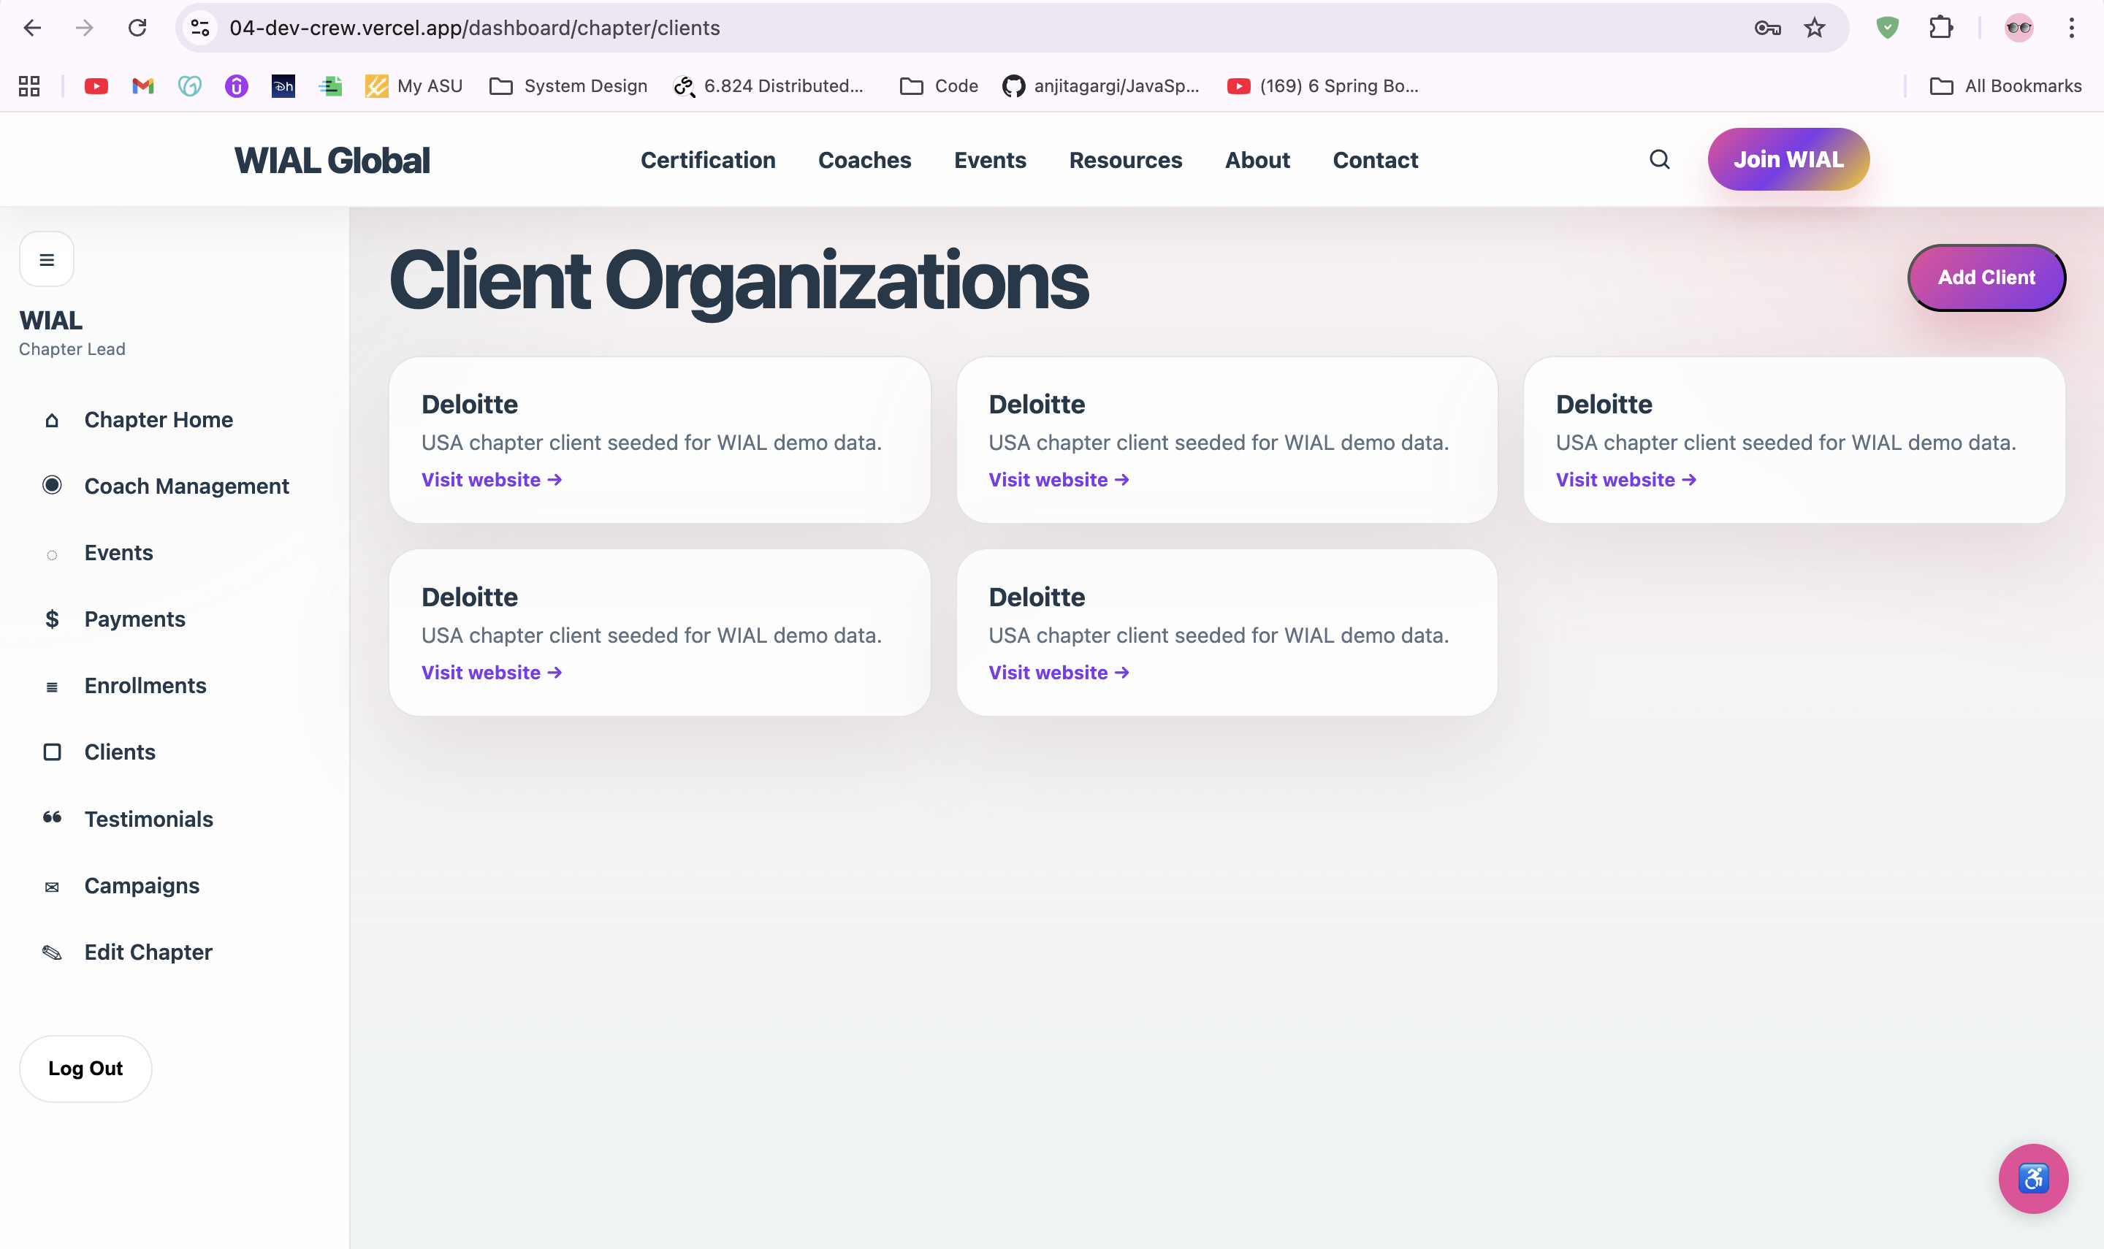Open Enrollments in the sidebar
Image resolution: width=2104 pixels, height=1249 pixels.
tap(145, 685)
